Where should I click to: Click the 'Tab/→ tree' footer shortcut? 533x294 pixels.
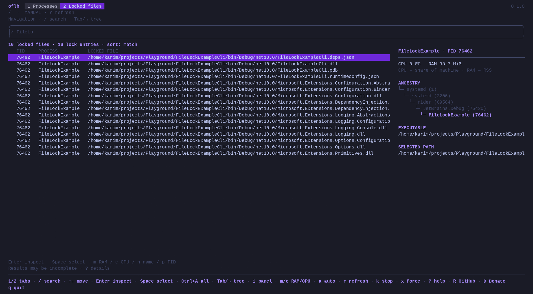[231, 281]
